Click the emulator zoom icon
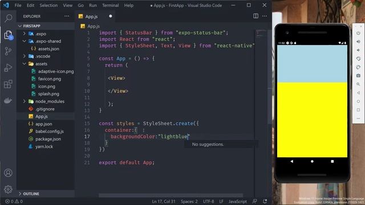 358,84
